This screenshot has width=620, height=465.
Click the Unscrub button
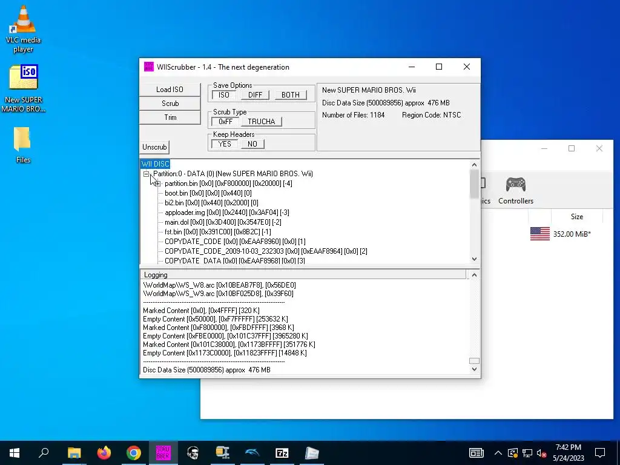tap(154, 147)
